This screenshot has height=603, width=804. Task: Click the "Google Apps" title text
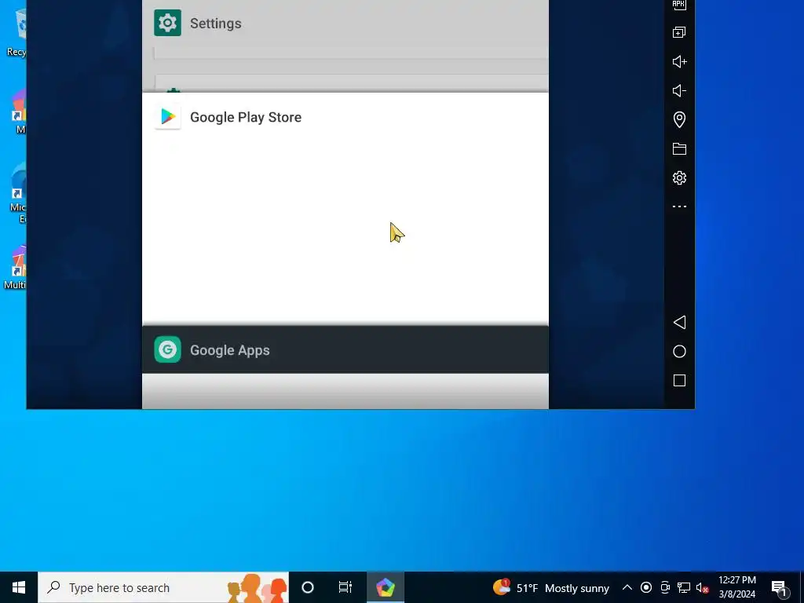(x=230, y=350)
